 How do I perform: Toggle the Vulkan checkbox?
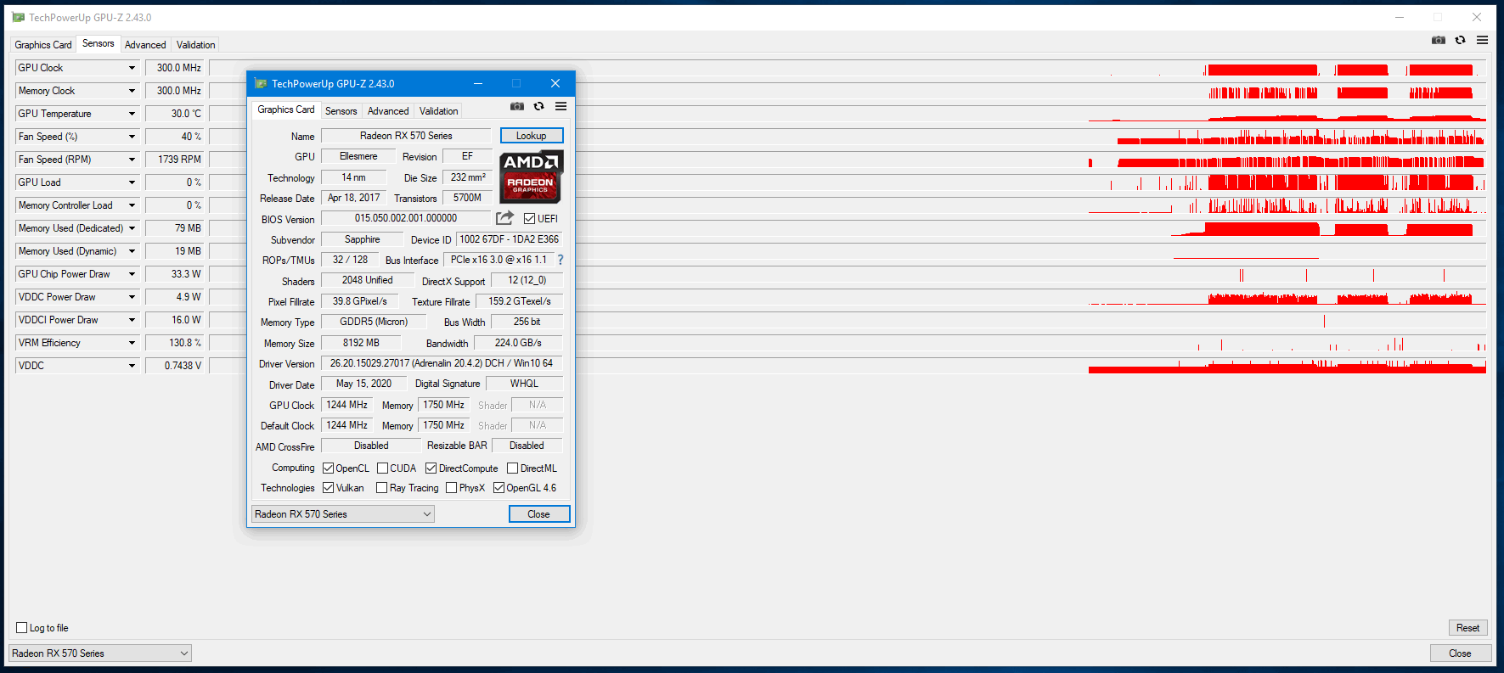(328, 488)
